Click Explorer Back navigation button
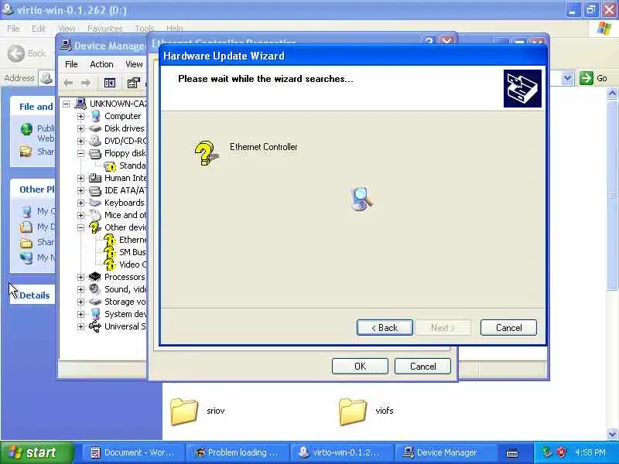 tap(26, 53)
